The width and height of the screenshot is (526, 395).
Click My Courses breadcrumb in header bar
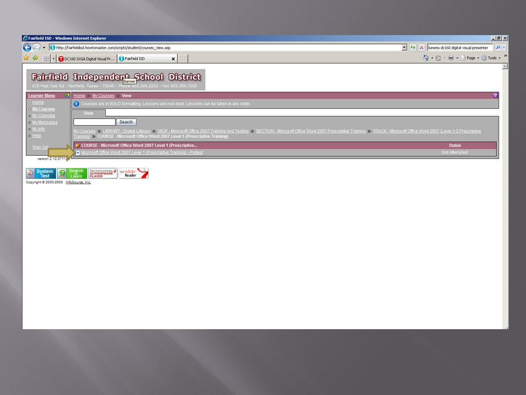[104, 95]
